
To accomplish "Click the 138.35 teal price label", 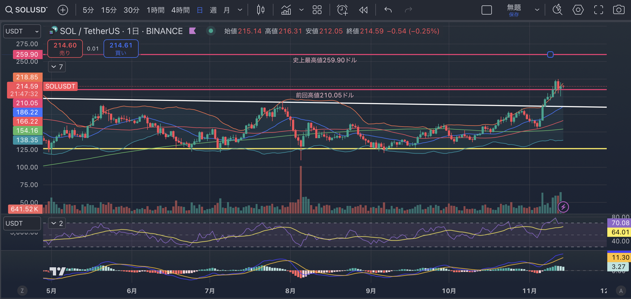I will click(x=28, y=140).
